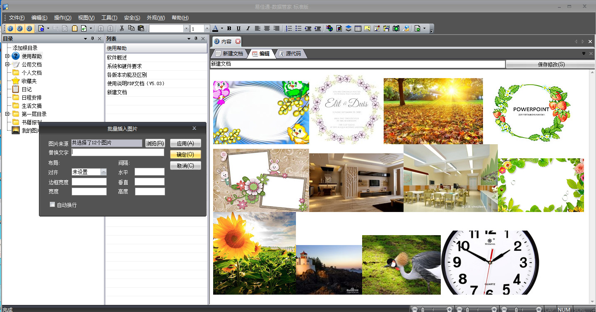Screen dimensions: 596x312
Task: Click the insert picture icon in toolbar
Action: pyautogui.click(x=367, y=29)
